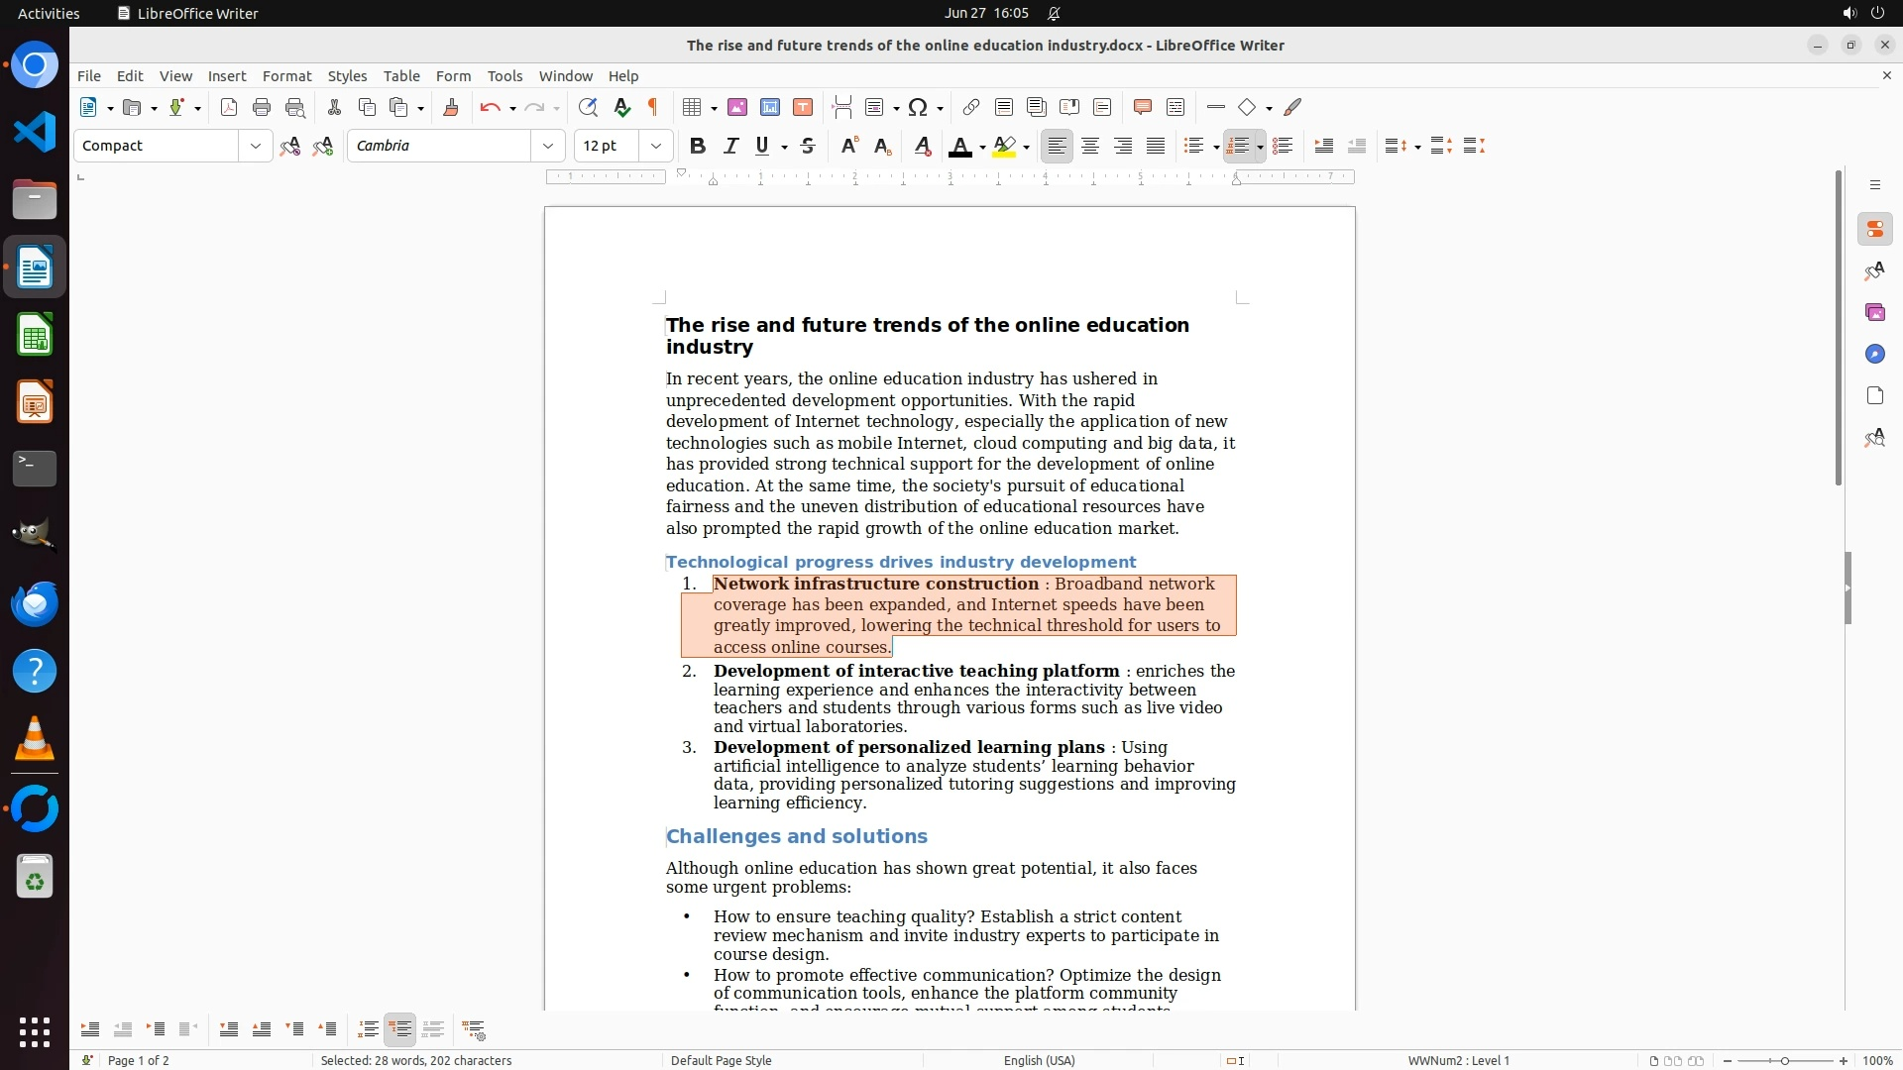Insert a special character with the Omega icon
Viewport: 1903px width, 1070px height.
[918, 108]
